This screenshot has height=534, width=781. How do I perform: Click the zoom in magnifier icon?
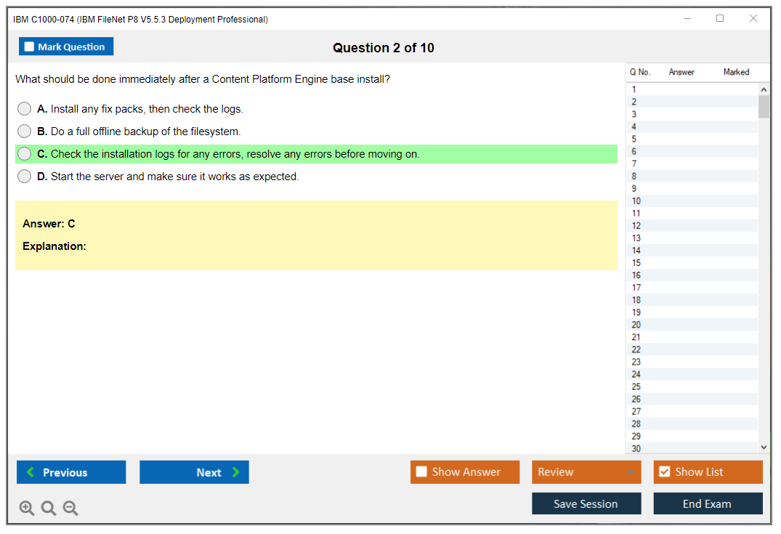27,509
